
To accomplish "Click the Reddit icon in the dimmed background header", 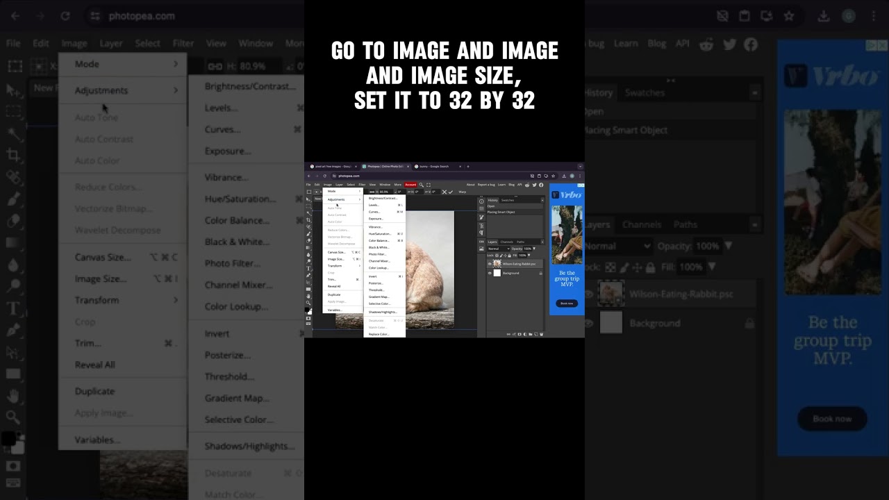I will (706, 44).
